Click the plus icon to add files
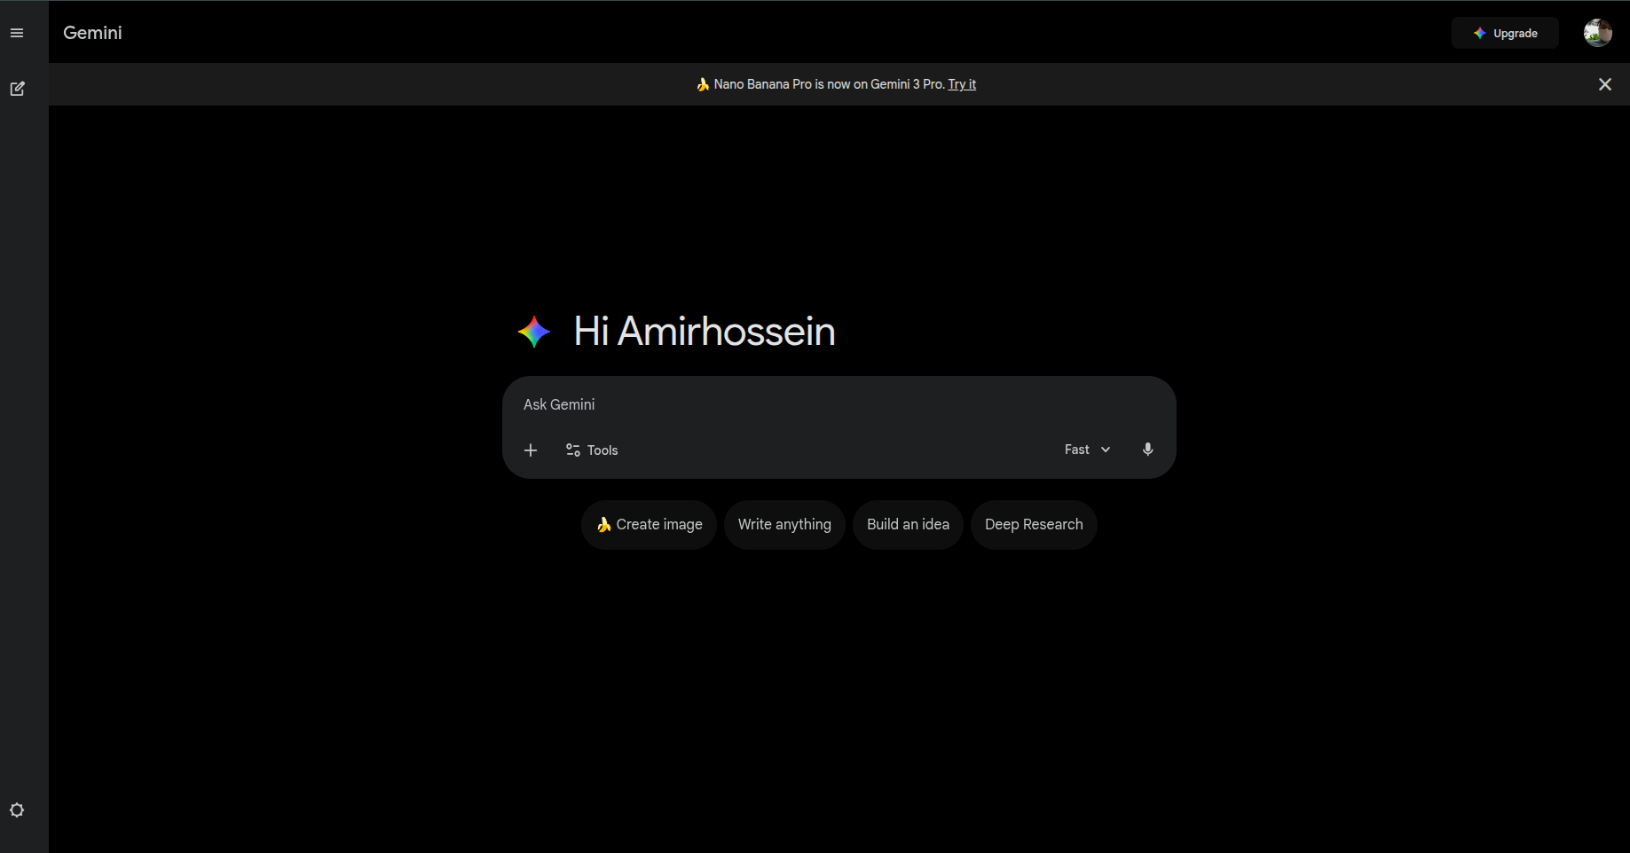1630x853 pixels. point(531,450)
